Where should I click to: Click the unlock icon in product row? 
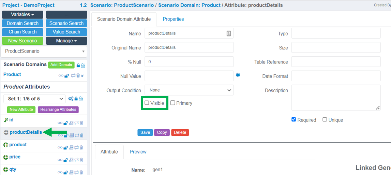click(66, 148)
